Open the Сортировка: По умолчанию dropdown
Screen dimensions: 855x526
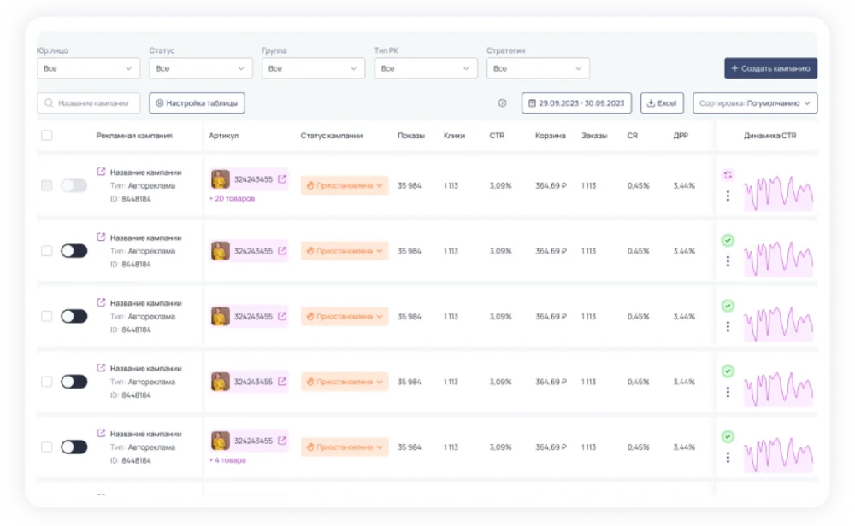point(755,103)
